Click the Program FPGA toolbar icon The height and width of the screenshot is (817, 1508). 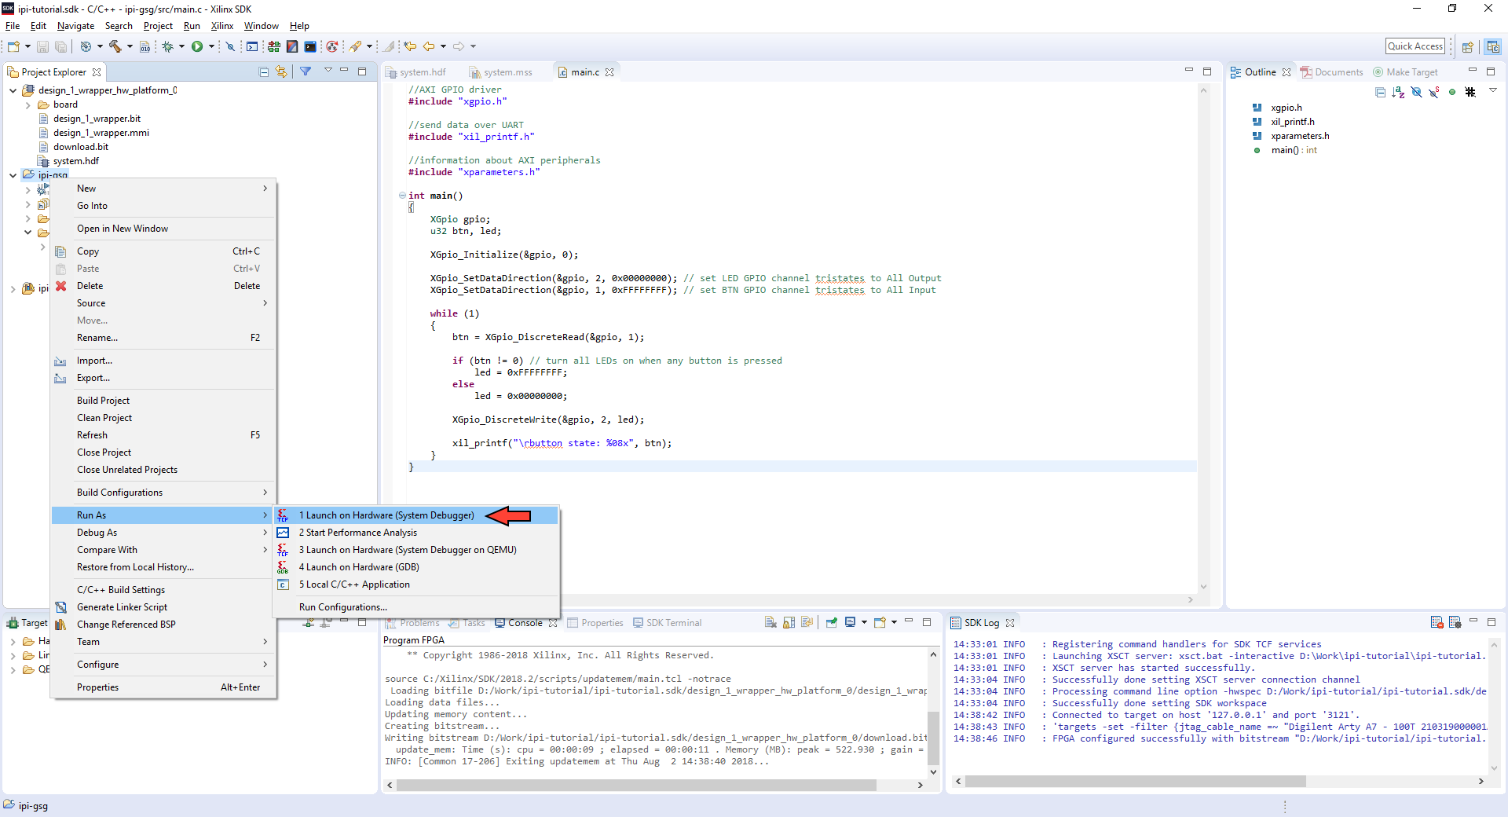pos(273,46)
